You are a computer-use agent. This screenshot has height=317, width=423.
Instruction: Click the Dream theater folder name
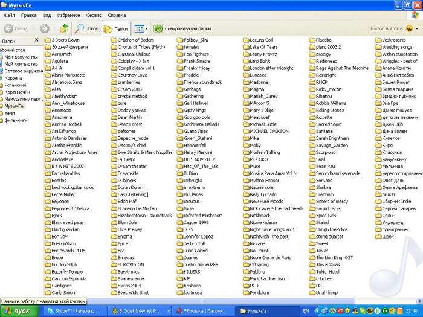pos(132,166)
